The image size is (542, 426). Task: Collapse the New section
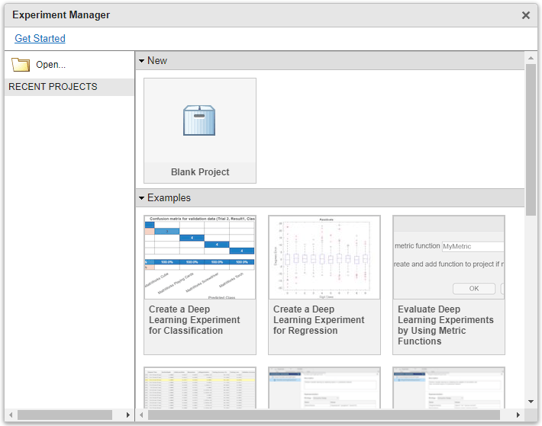pyautogui.click(x=141, y=61)
